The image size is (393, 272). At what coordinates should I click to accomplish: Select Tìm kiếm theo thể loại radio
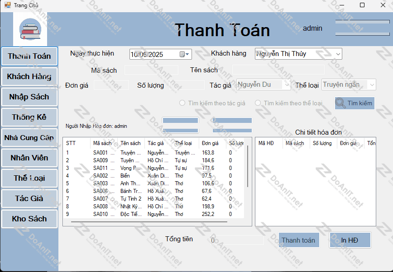[x=258, y=103]
